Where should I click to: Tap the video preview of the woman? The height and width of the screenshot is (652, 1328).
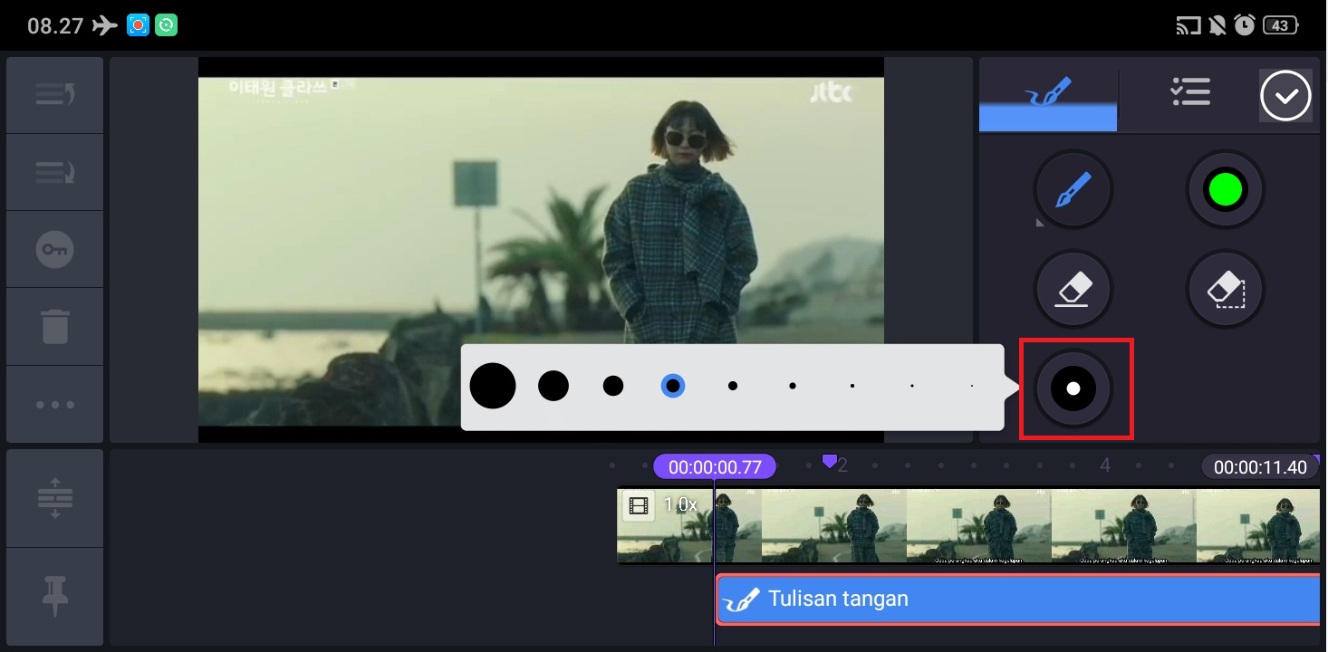541,250
